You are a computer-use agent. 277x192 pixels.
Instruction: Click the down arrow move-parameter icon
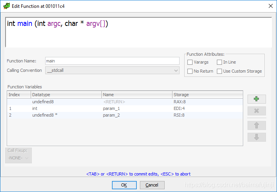point(257,137)
